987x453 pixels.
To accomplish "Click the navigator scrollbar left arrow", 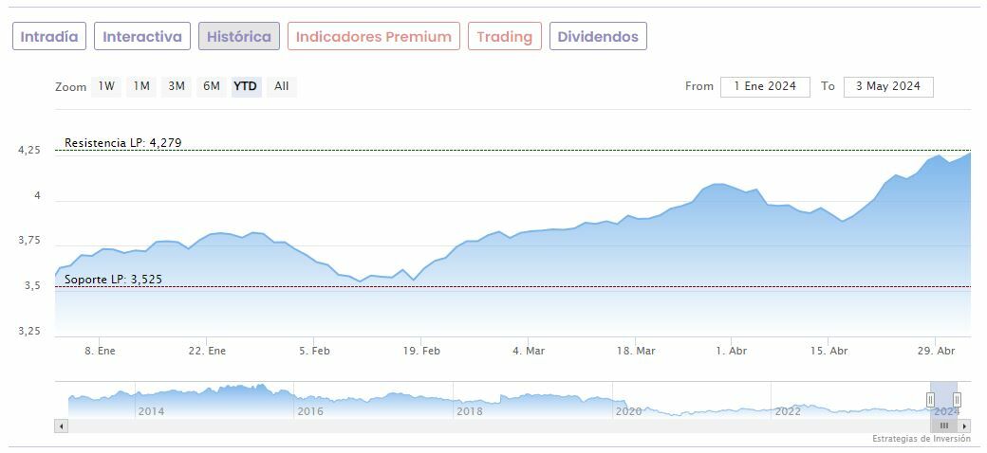I will click(62, 426).
